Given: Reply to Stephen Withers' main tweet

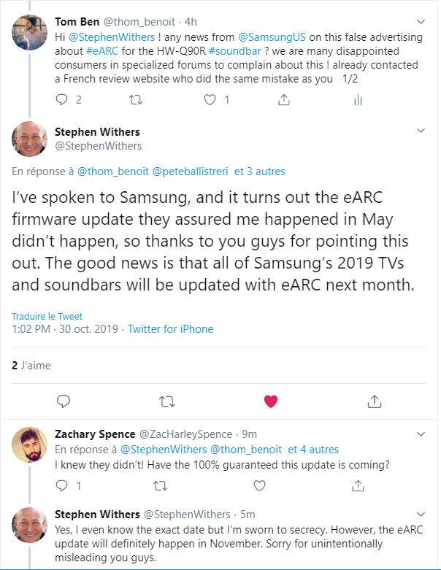Looking at the screenshot, I should coord(64,401).
